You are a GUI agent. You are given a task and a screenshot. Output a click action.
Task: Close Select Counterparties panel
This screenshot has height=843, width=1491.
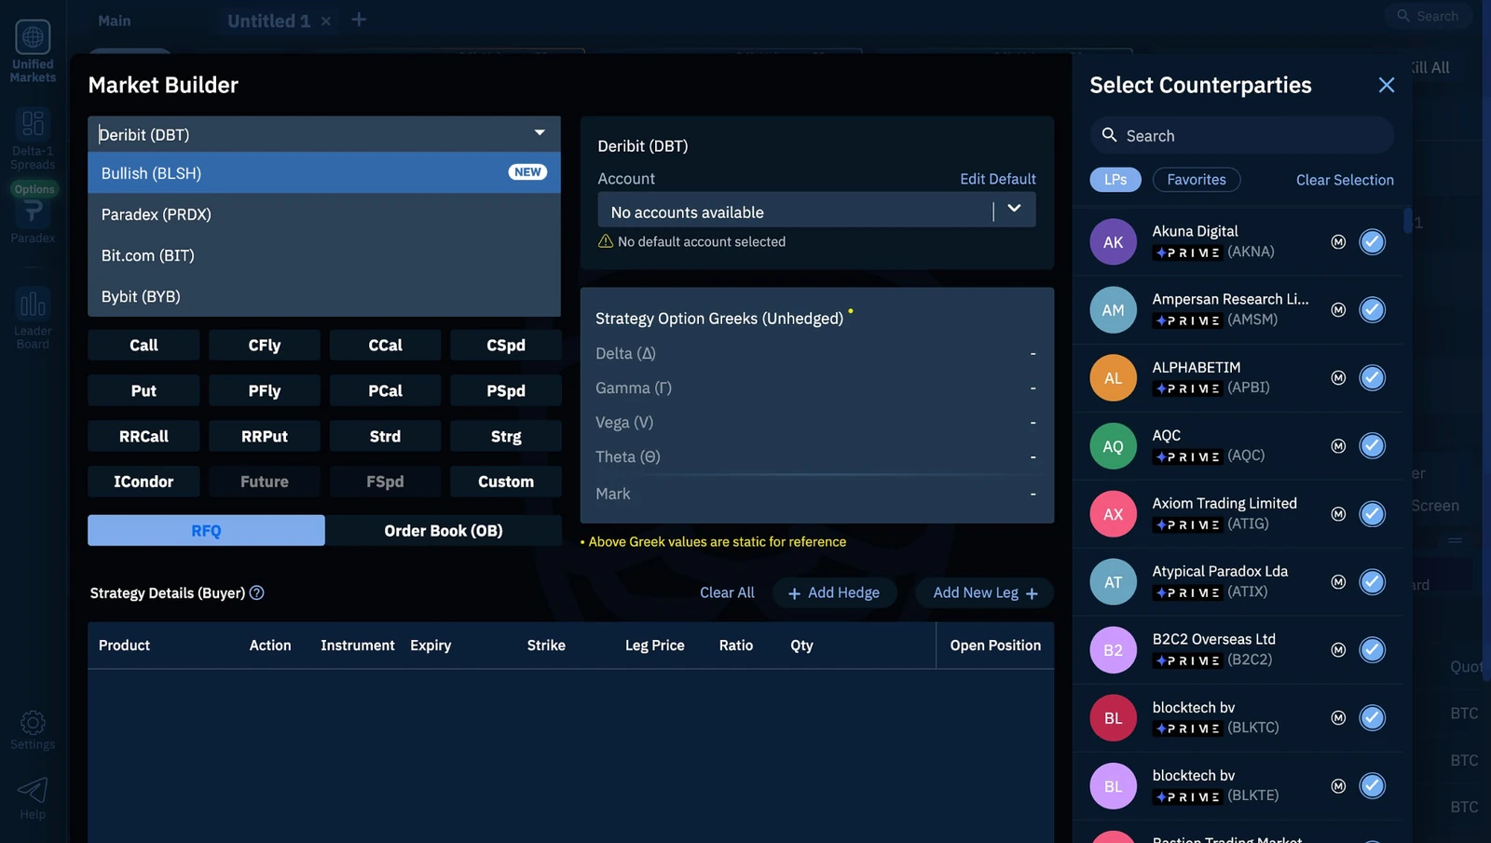point(1387,85)
